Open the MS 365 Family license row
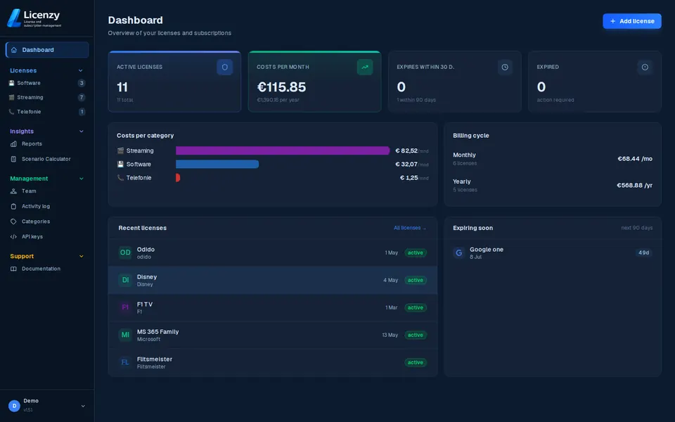675x422 pixels. (273, 335)
